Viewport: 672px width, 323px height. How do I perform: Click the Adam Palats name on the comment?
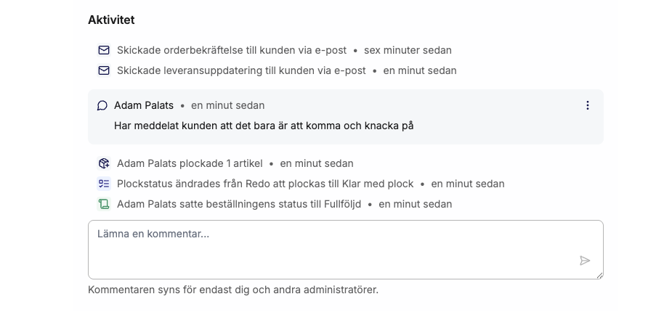(144, 105)
